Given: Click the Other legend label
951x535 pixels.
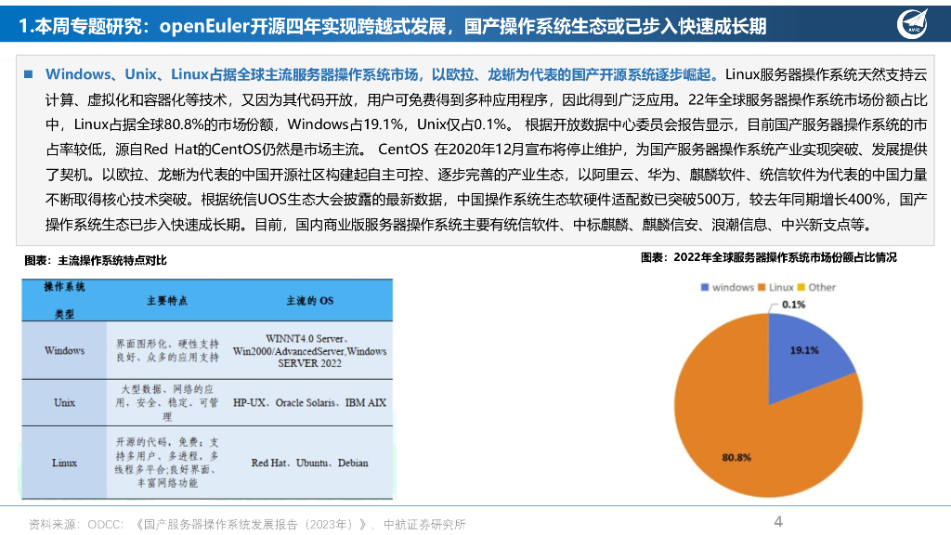Looking at the screenshot, I should [822, 287].
